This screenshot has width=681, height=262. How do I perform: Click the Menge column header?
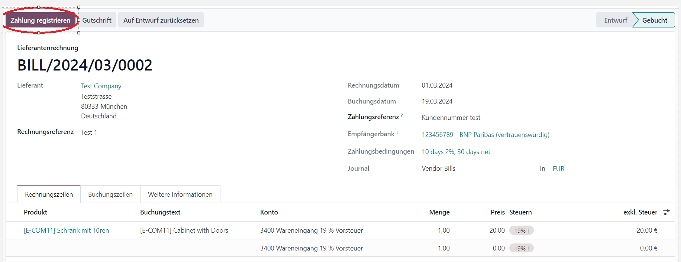[x=439, y=212]
